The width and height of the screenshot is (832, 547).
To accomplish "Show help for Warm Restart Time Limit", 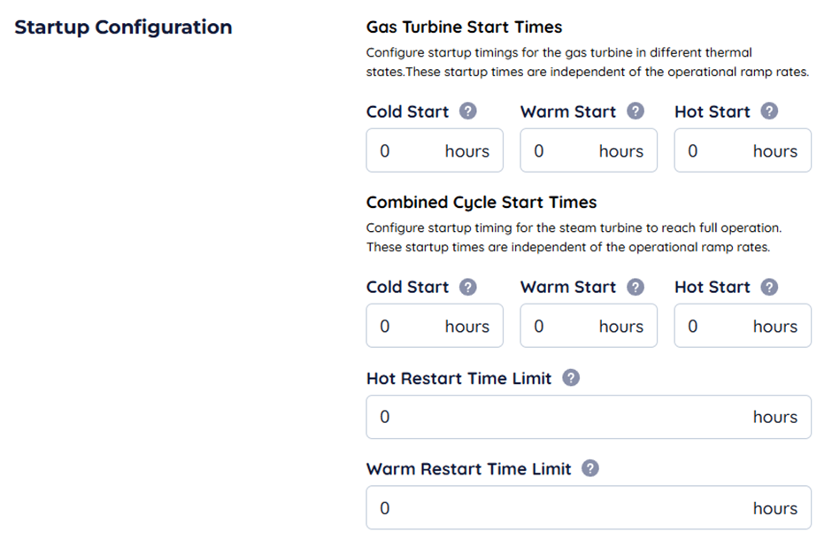I will click(x=590, y=468).
